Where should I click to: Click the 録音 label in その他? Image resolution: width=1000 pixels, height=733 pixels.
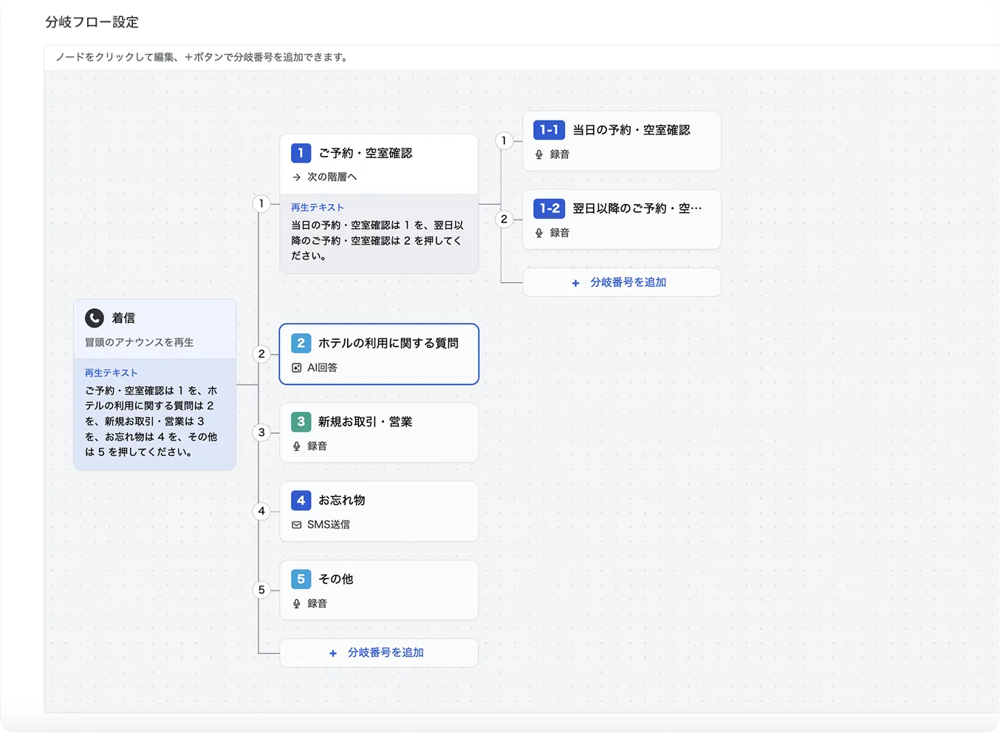point(318,604)
